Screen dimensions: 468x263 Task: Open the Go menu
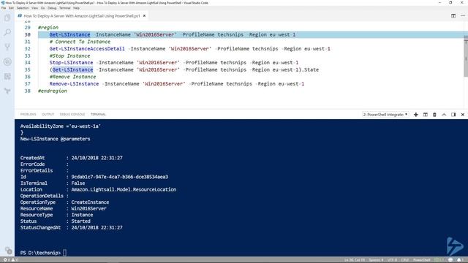42,8
